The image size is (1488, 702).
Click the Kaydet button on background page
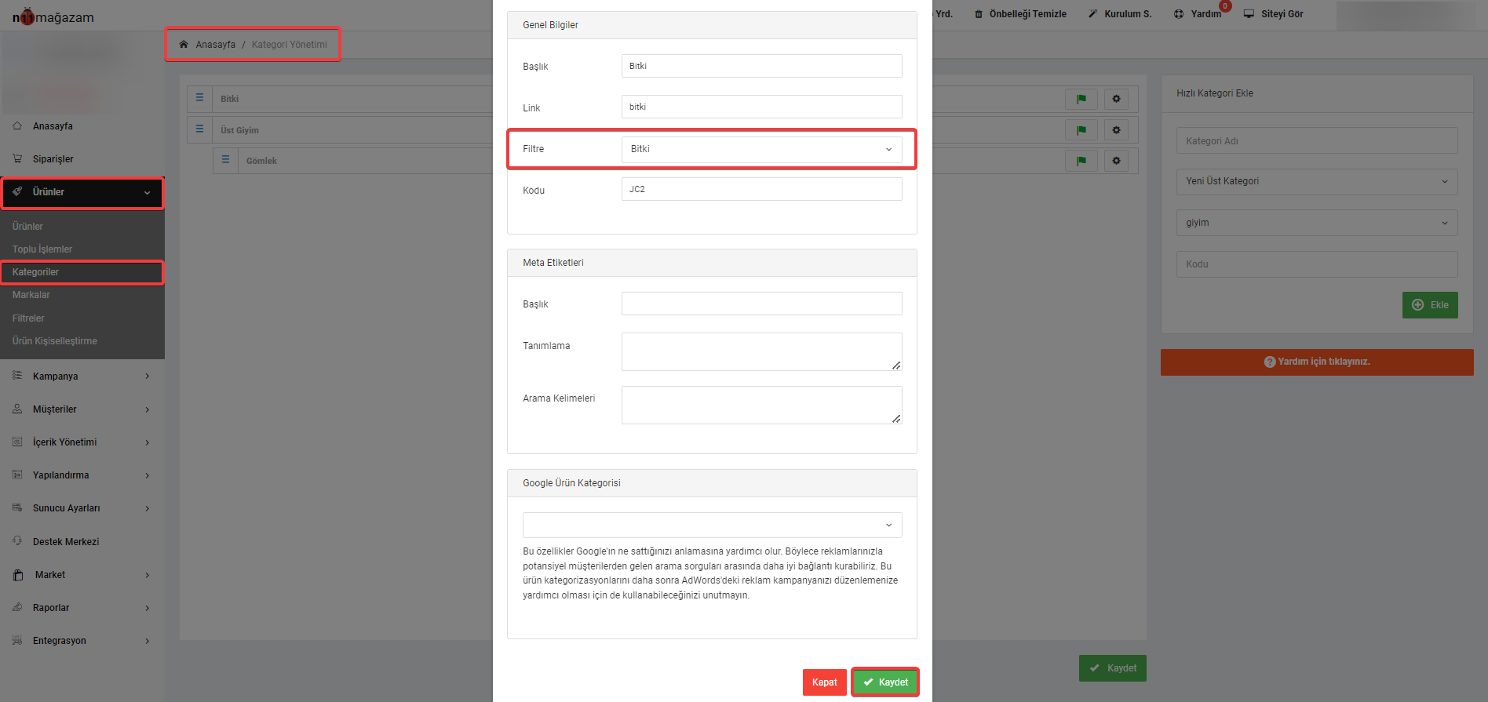coord(1112,668)
